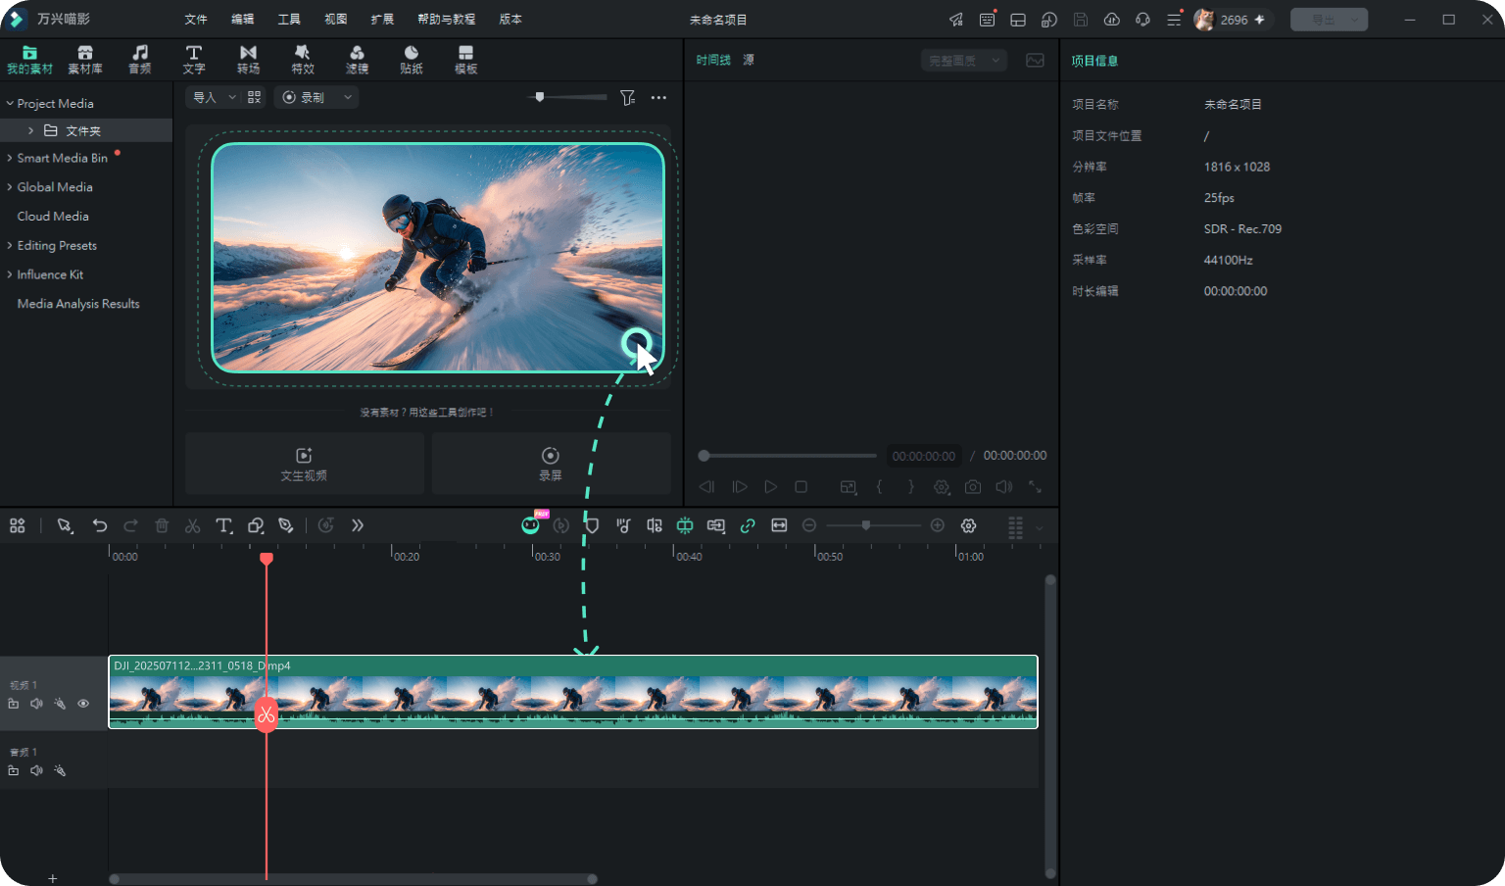Open the 录制 record dropdown
This screenshot has height=886, width=1505.
pos(316,97)
